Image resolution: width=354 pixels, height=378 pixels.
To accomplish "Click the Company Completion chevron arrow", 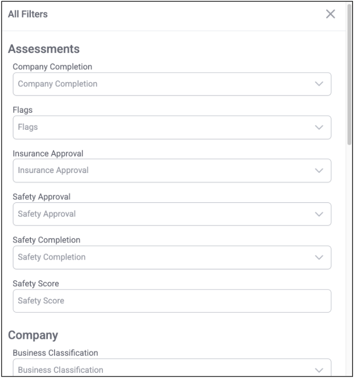I will [x=319, y=84].
